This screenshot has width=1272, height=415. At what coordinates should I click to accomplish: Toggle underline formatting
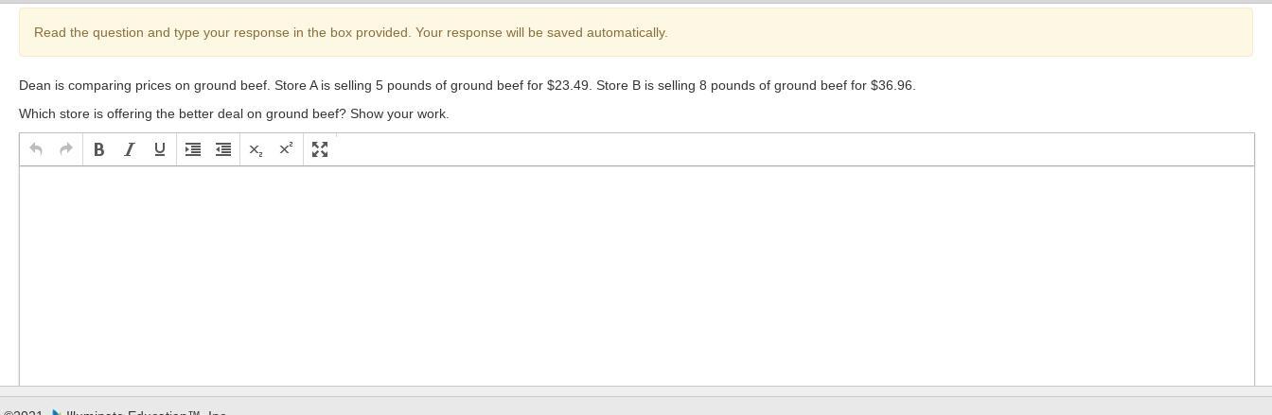160,149
